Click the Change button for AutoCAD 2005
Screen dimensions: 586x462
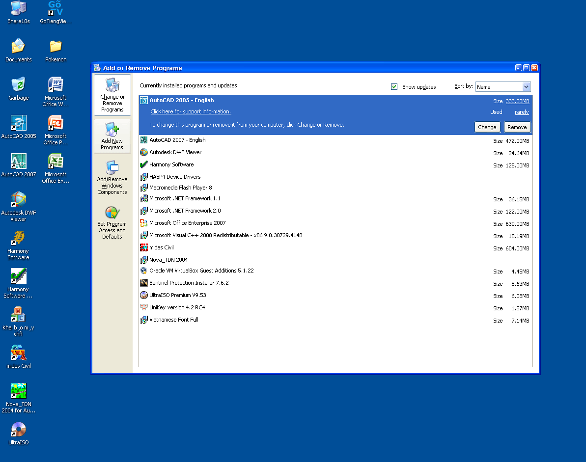tap(487, 127)
